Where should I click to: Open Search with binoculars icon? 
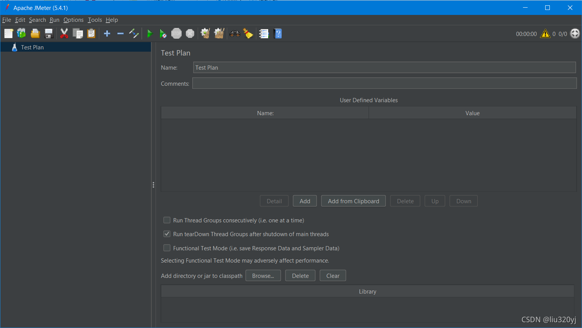click(235, 34)
